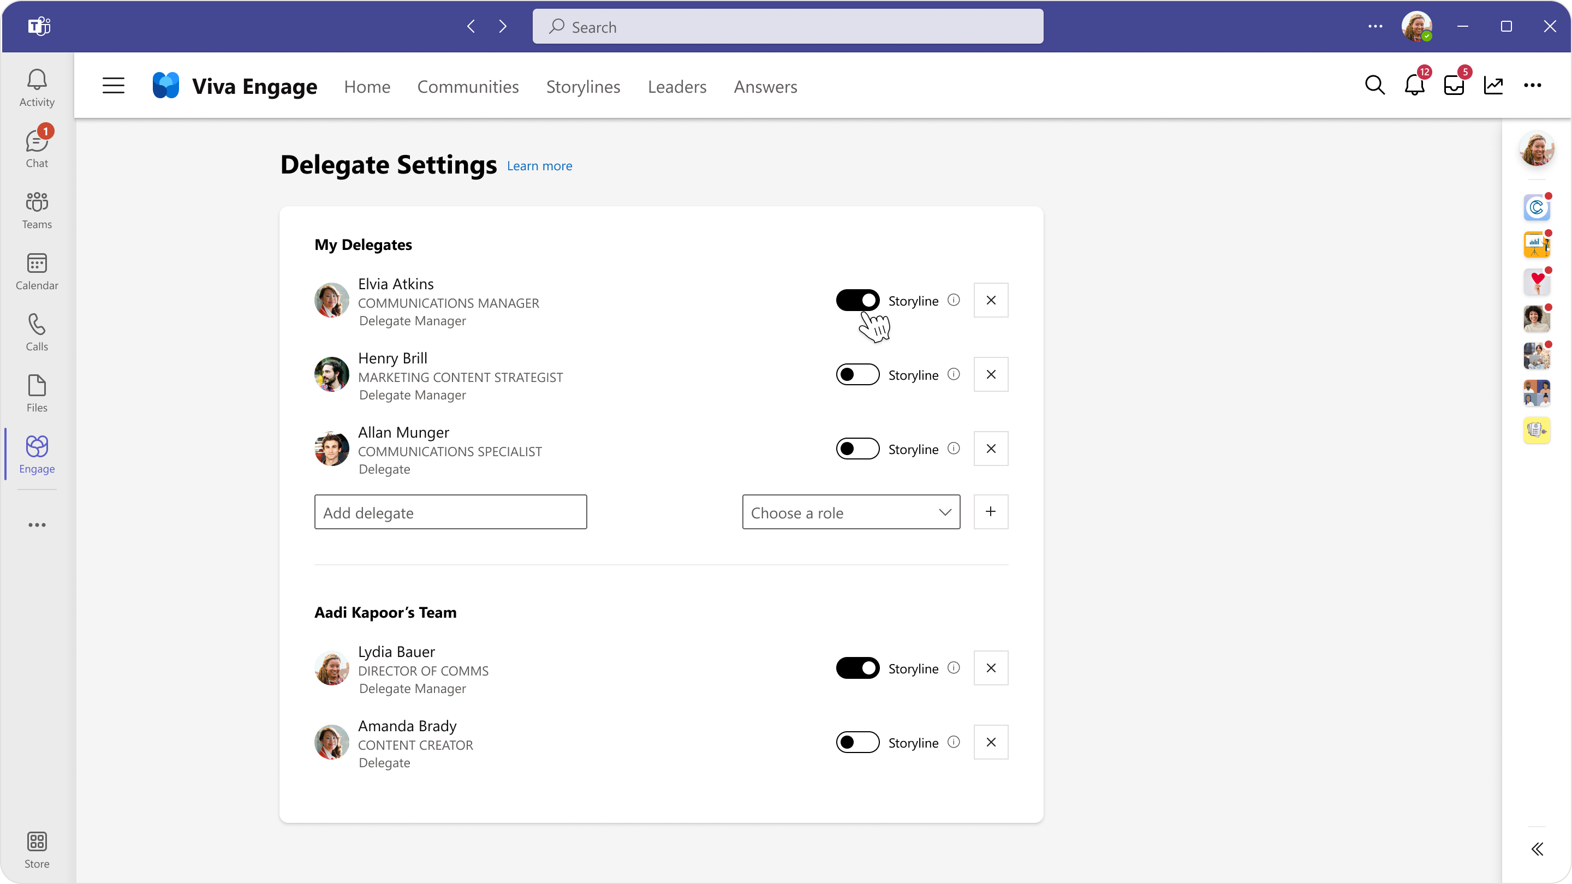This screenshot has width=1572, height=884.
Task: Open the Activity panel
Action: tap(37, 86)
